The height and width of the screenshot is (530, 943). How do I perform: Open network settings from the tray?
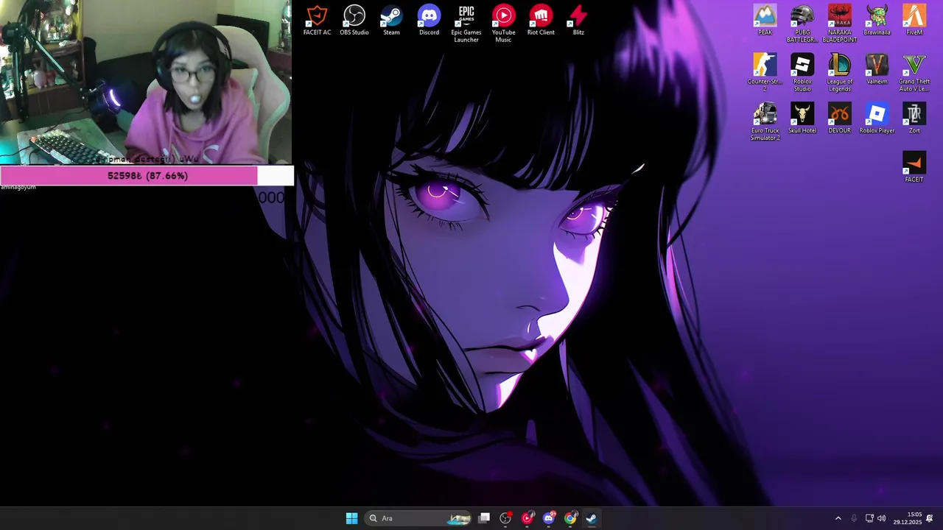point(869,518)
